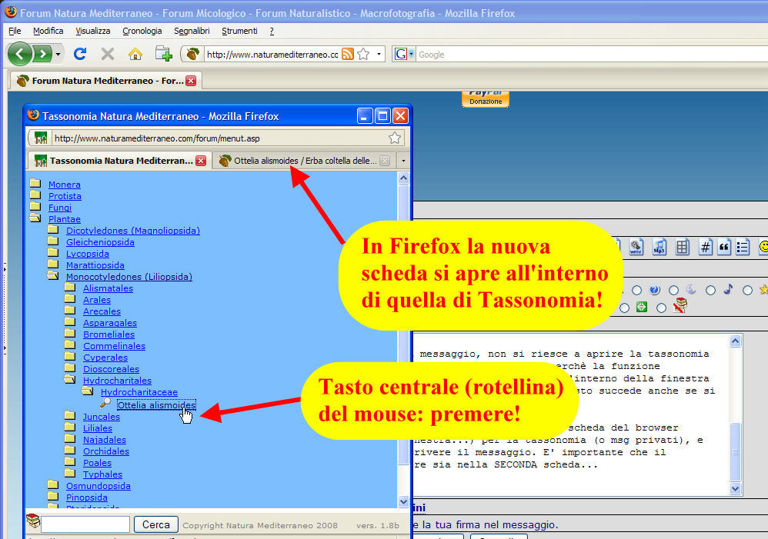Click the magnifier icon beside Ottelia alismoides

(105, 403)
